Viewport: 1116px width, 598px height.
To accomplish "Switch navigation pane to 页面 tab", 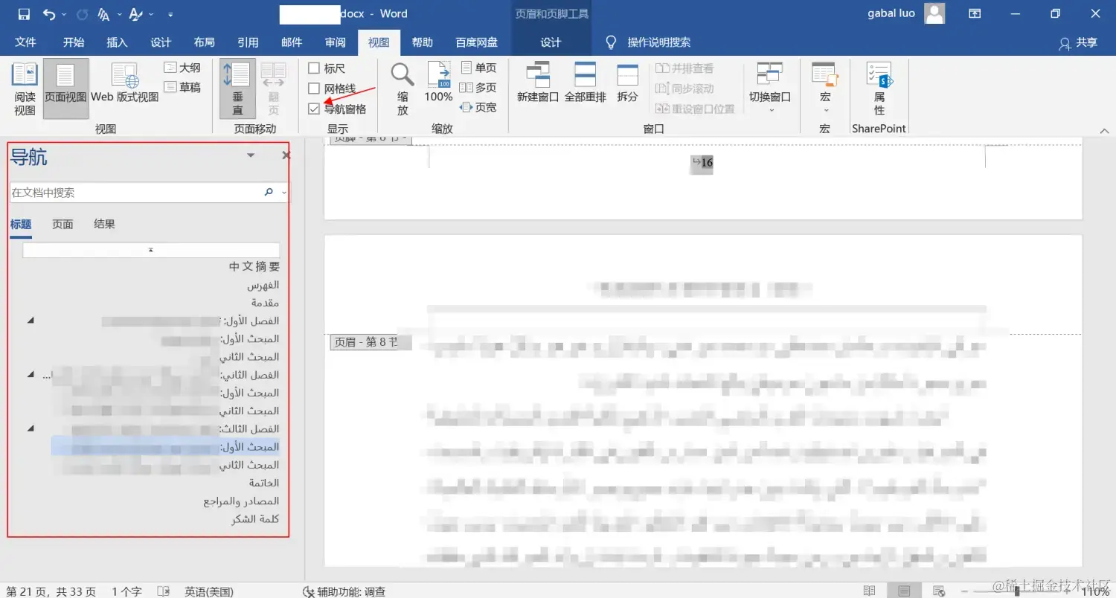I will 62,224.
